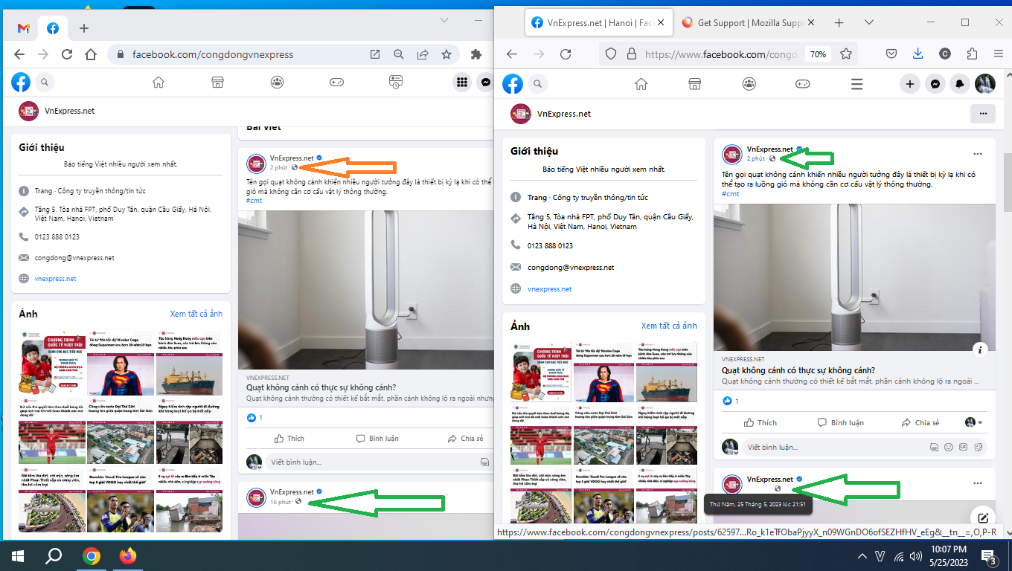Open Groups icon in the Firefox window
Viewport: 1012px width, 571px height.
pos(749,84)
